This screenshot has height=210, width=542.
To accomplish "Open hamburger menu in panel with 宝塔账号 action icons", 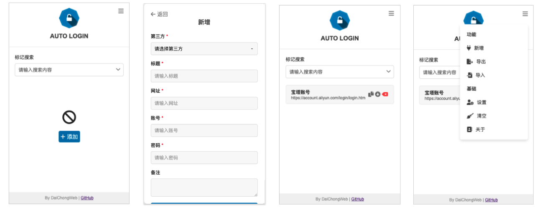I will 391,13.
